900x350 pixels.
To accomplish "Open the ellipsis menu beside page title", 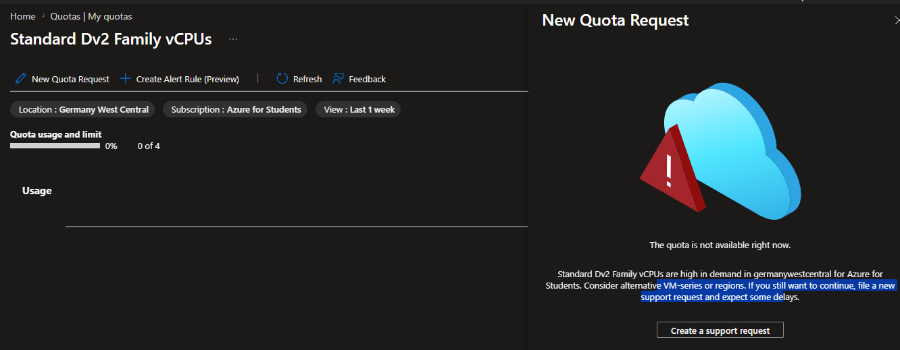I will point(233,39).
